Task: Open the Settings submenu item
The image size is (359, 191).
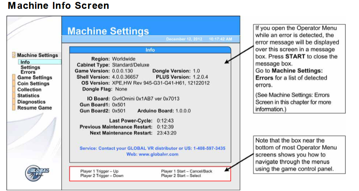Action: 30,67
